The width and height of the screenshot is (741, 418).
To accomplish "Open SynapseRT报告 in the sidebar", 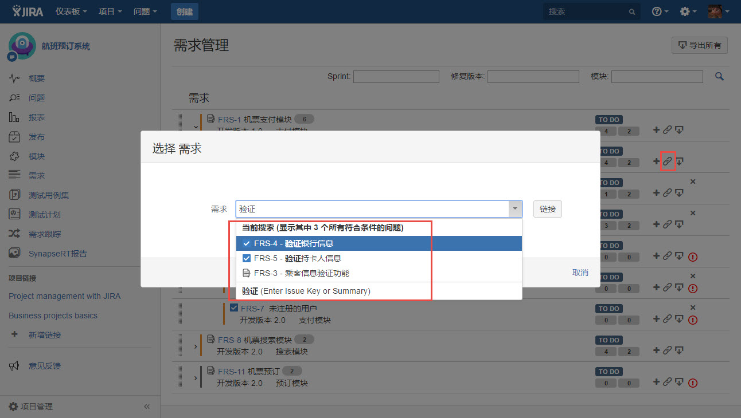I will point(58,254).
